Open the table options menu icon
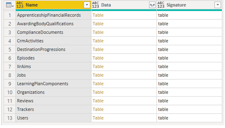This screenshot has height=128, width=225. pyautogui.click(x=10, y=5)
